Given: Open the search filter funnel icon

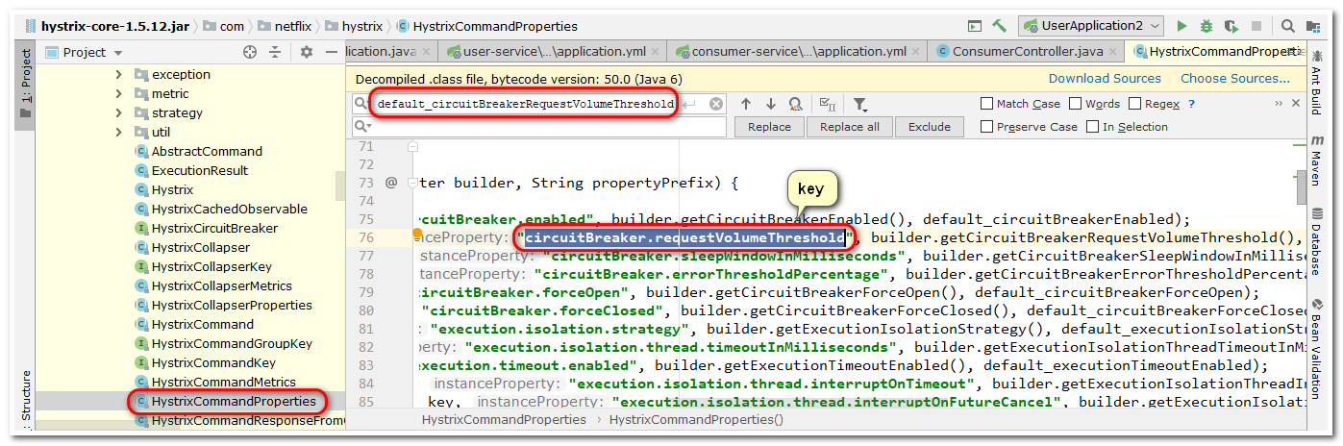Looking at the screenshot, I should 860,104.
